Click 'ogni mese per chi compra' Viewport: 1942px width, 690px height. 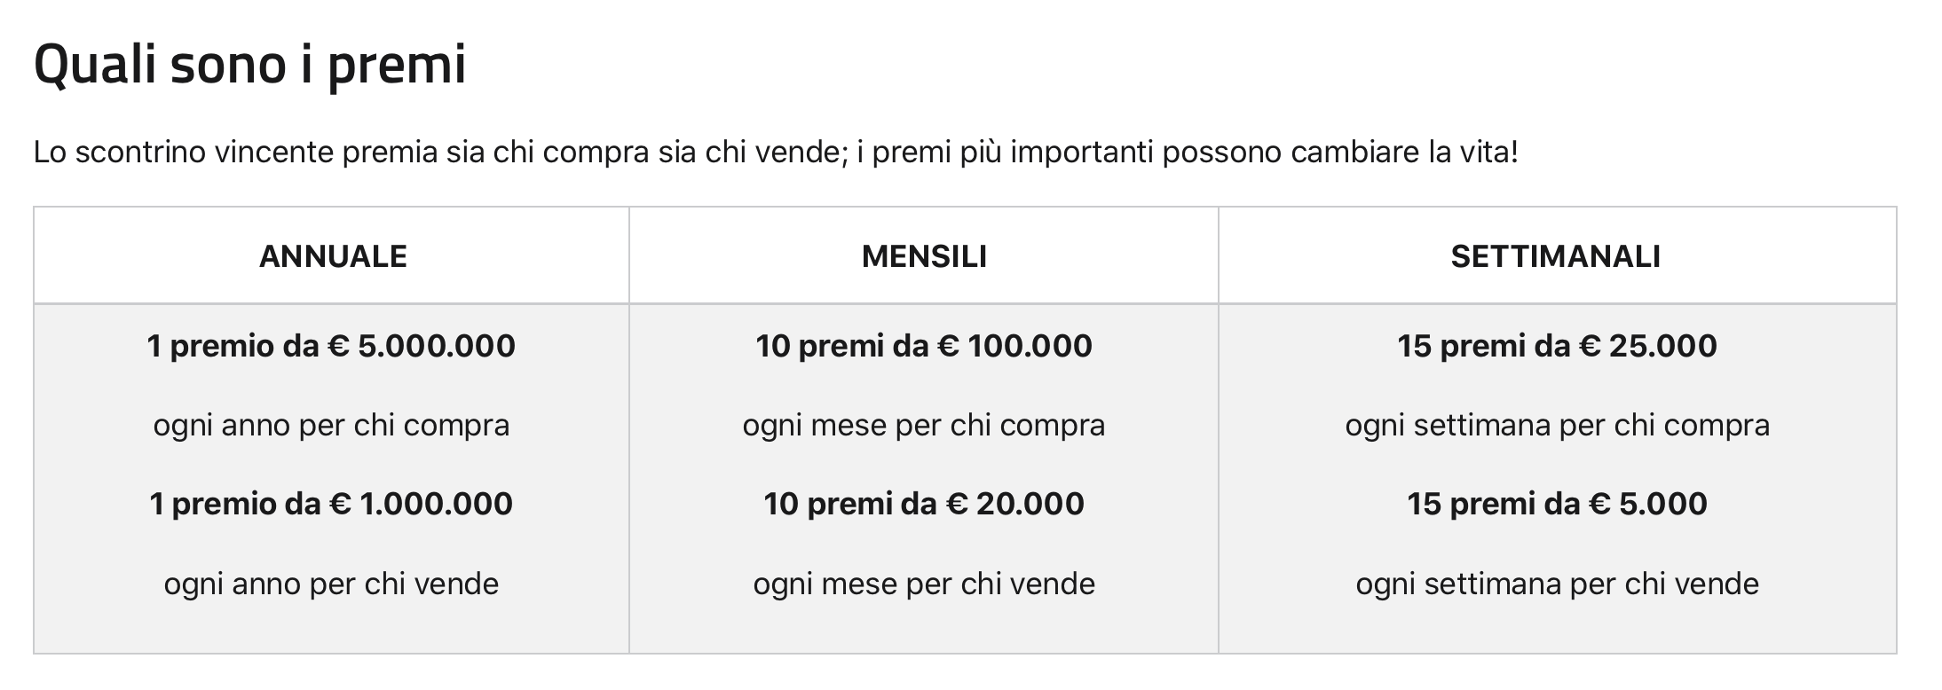pos(924,426)
